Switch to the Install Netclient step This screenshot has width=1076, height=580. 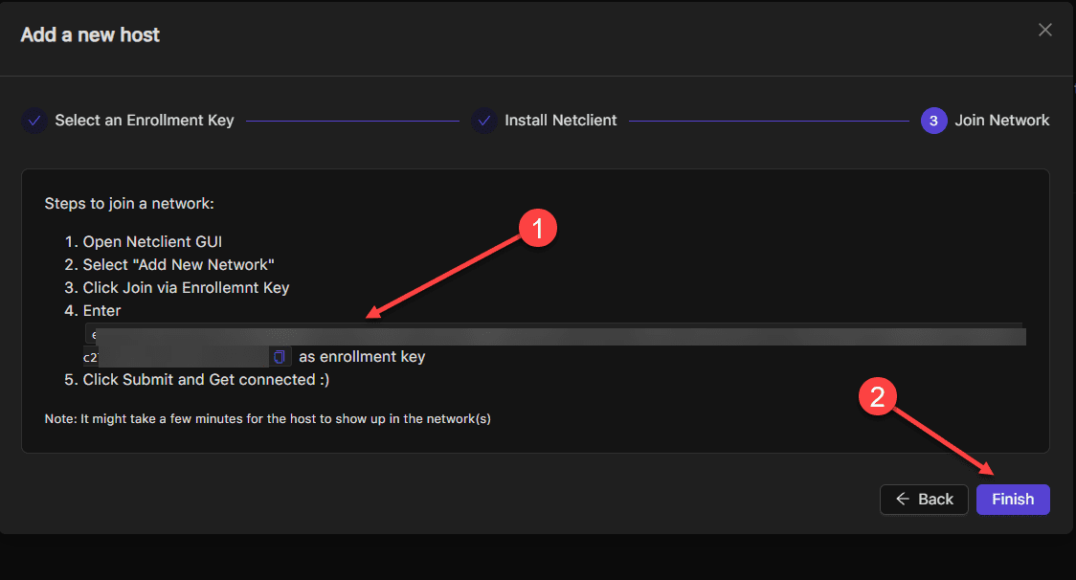tap(560, 121)
